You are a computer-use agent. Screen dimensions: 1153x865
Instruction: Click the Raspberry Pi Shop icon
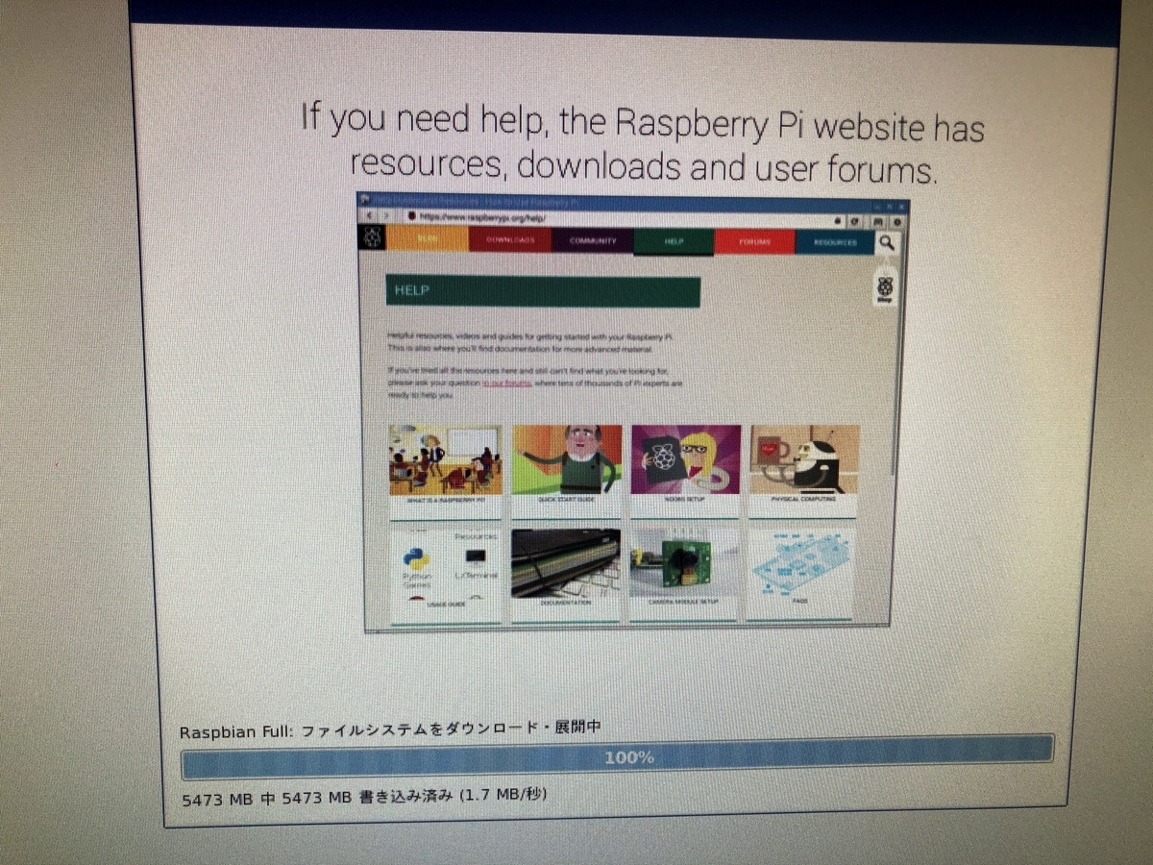[884, 287]
